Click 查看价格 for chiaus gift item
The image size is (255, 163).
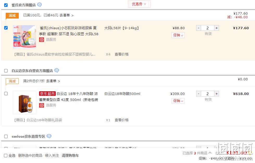(x=121, y=54)
